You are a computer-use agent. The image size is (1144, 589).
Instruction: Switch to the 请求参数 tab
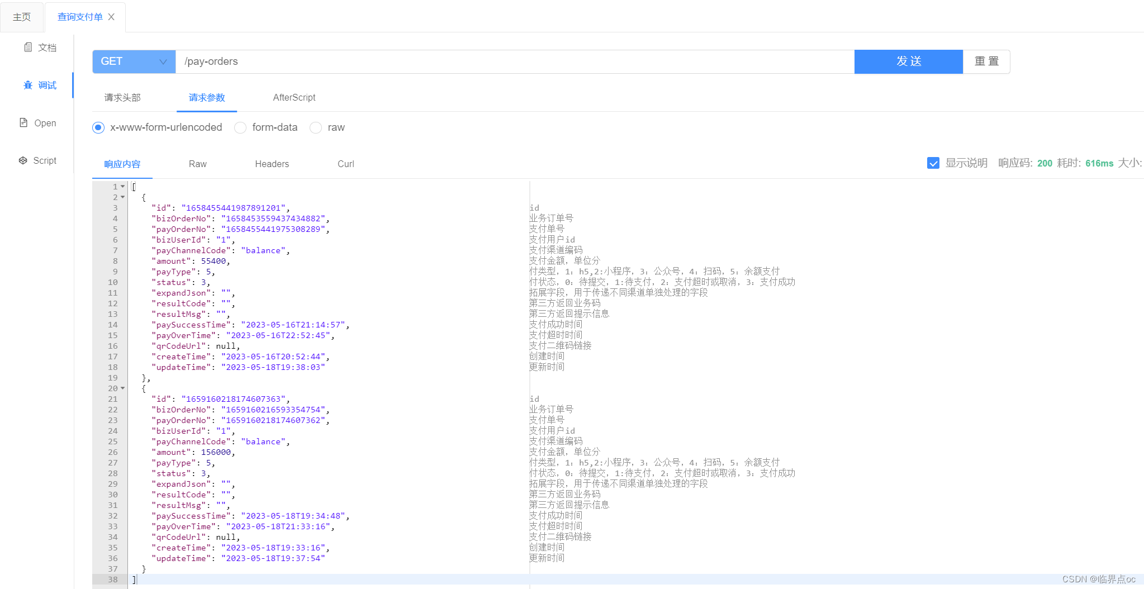tap(207, 97)
